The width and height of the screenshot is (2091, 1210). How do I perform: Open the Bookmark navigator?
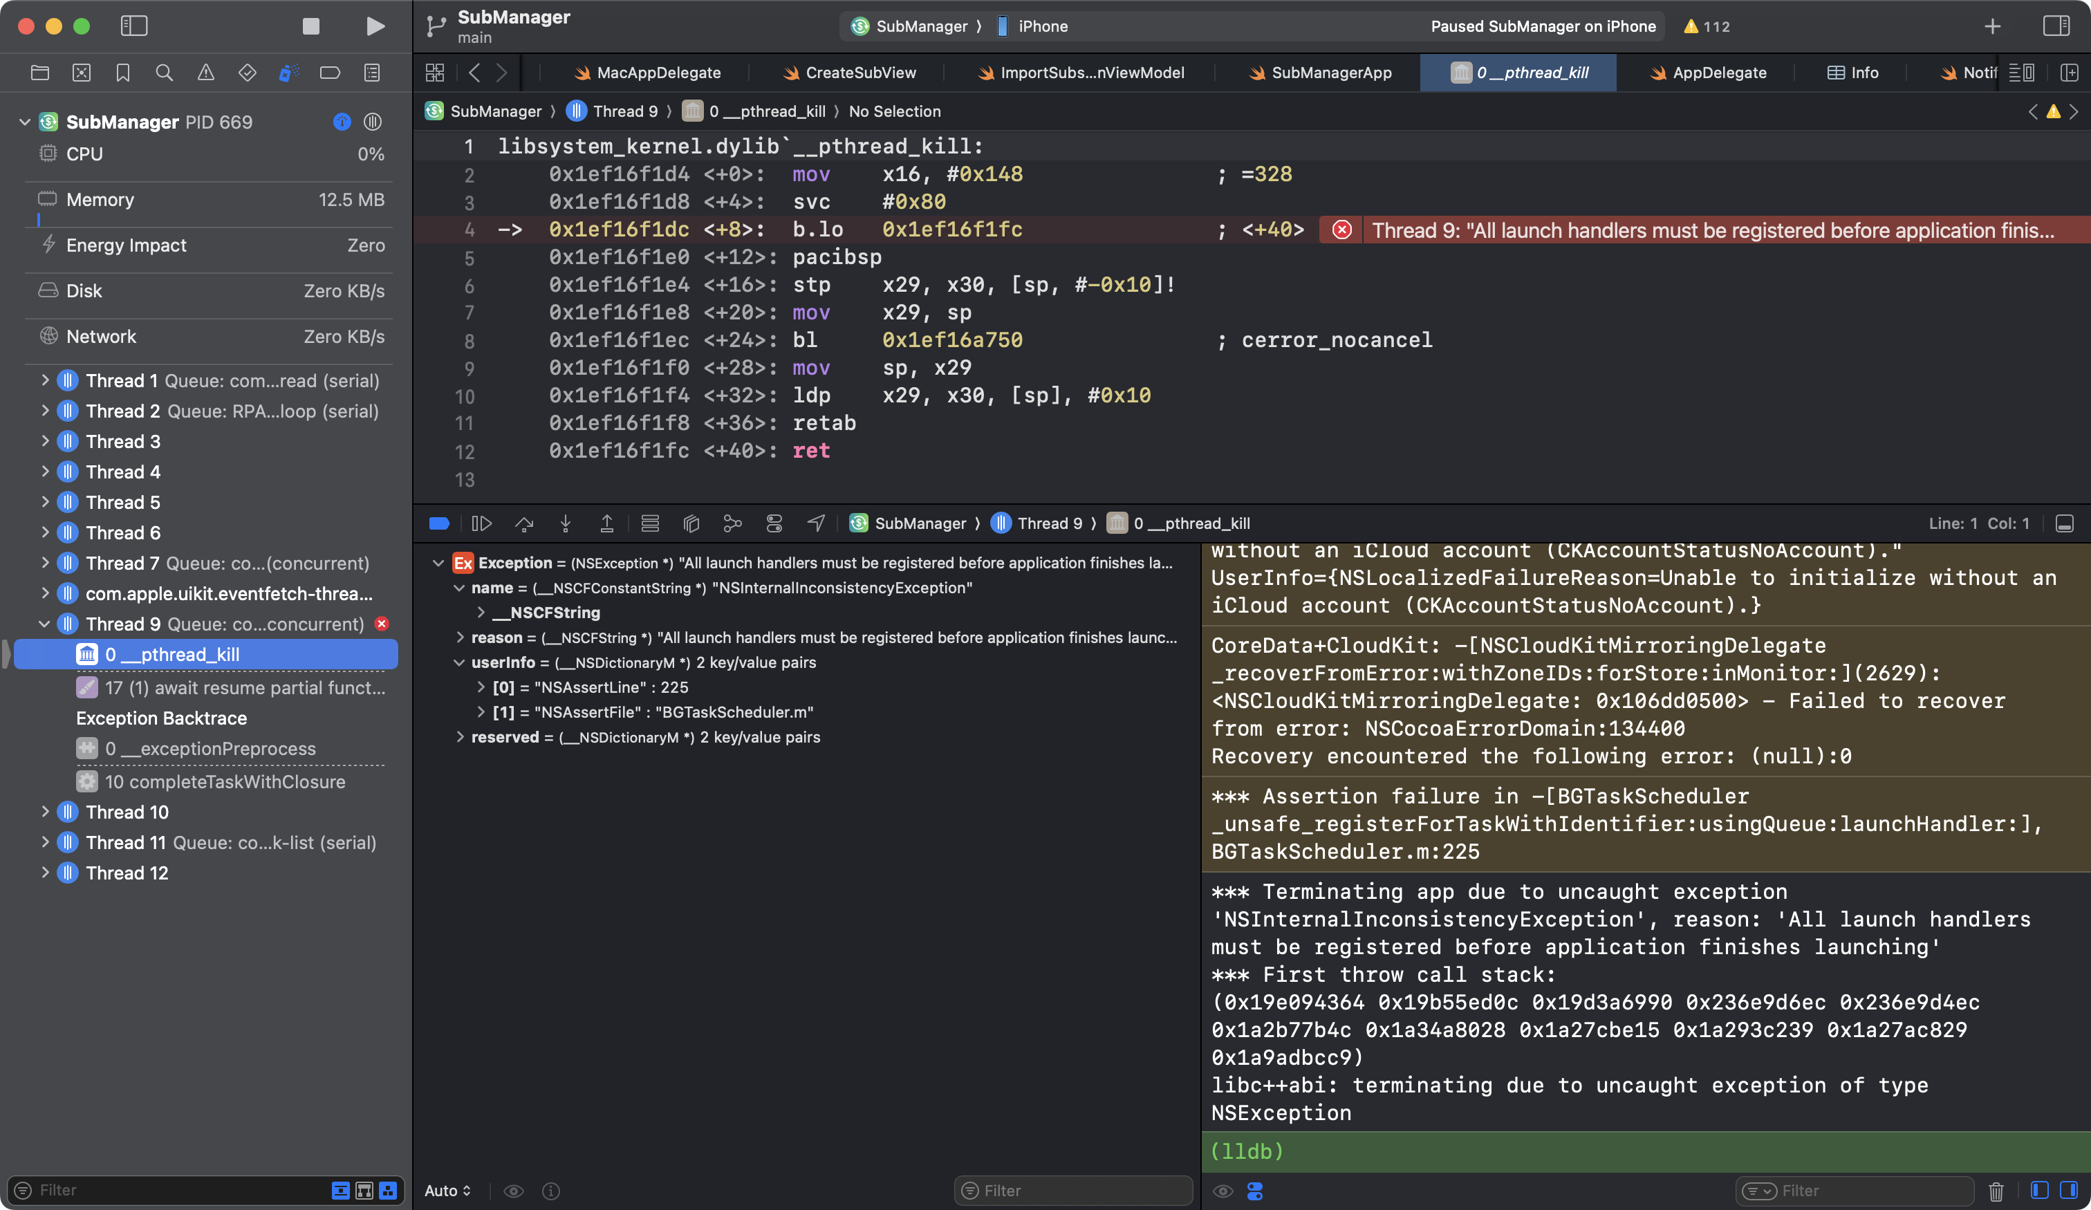pyautogui.click(x=123, y=73)
